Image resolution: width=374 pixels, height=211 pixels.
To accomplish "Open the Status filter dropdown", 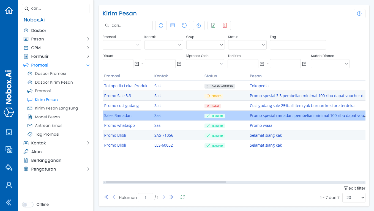I will 247,45.
